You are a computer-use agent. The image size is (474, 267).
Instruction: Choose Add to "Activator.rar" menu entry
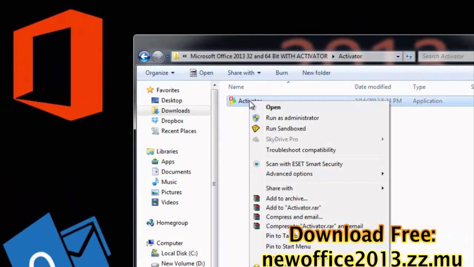point(319,208)
